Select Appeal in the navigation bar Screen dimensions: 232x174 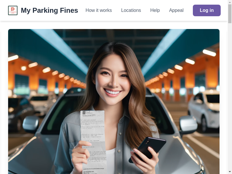(176, 10)
